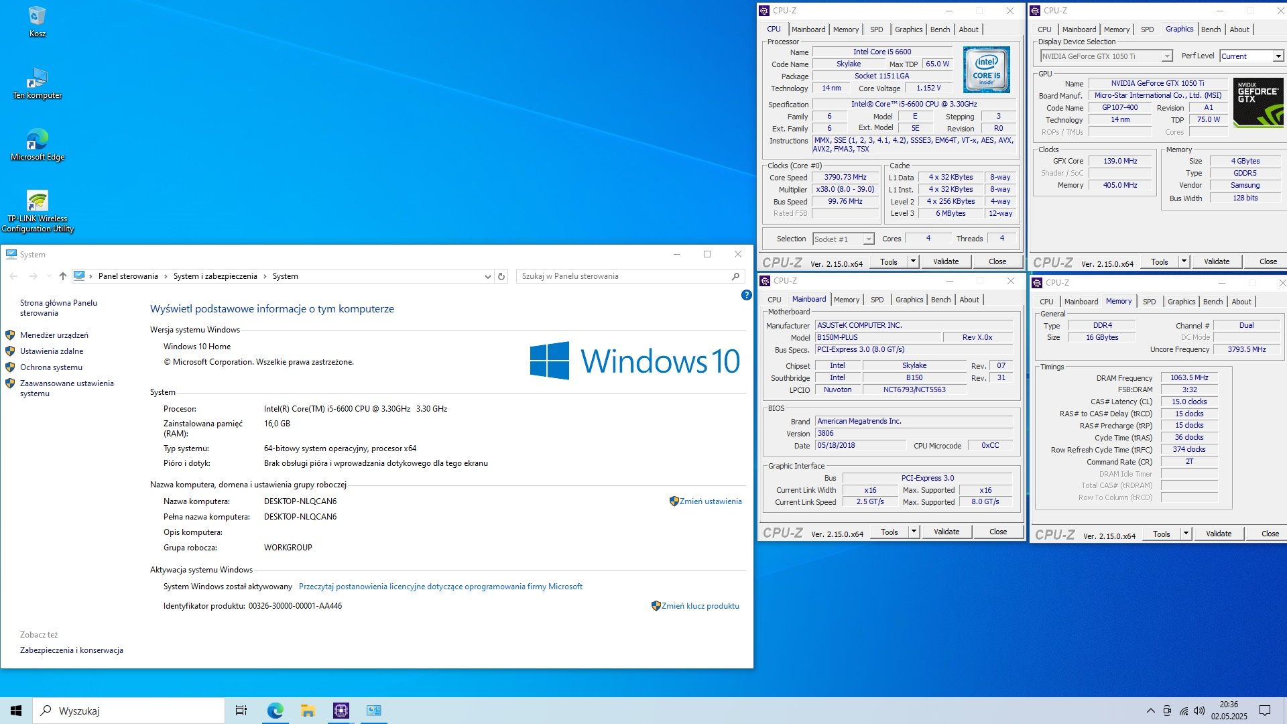Click the back arrow in System window
This screenshot has width=1287, height=724.
14,276
